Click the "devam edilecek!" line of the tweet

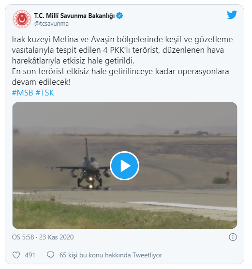pos(41,82)
